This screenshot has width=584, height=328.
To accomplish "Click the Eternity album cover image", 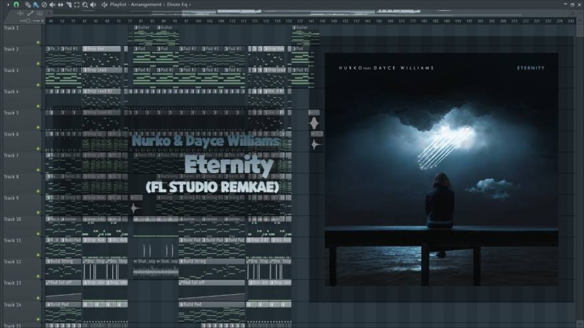I will (x=441, y=170).
